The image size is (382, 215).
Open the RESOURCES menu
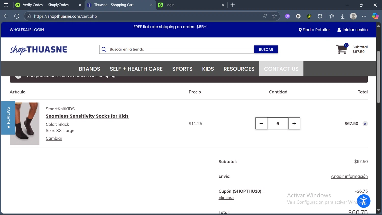point(239,69)
